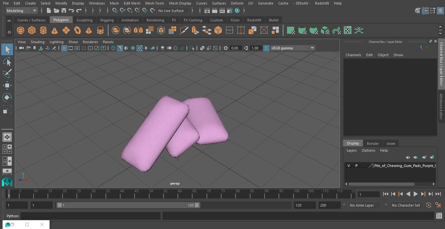Click the New Scene icon
Viewport: 445px width, 229px height.
49,11
